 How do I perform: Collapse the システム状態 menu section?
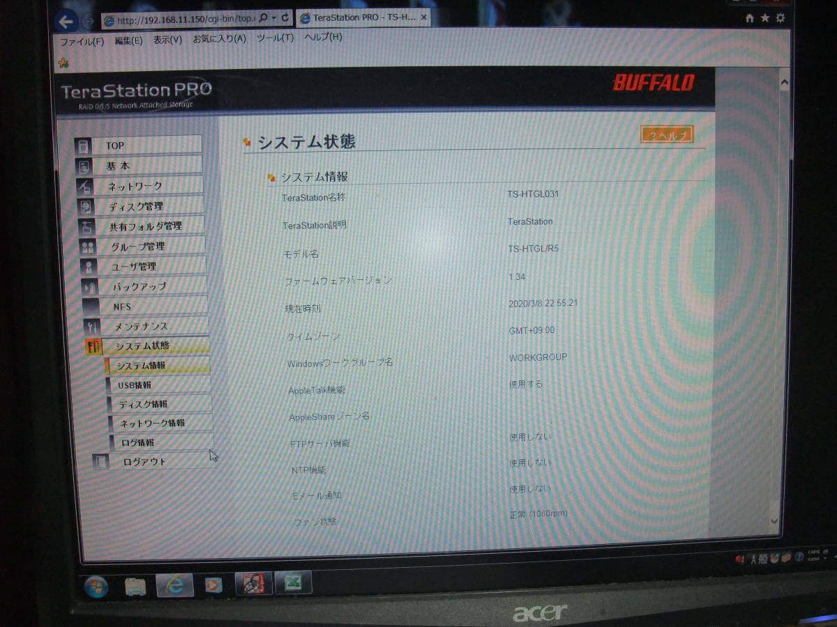pos(156,346)
